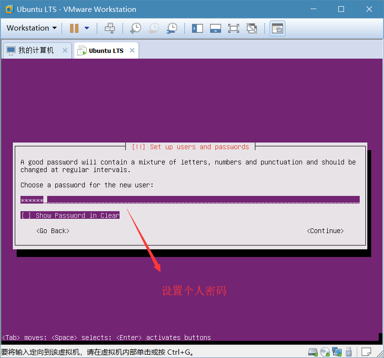Click the Go Back button
Image resolution: width=384 pixels, height=358 pixels.
pos(53,231)
